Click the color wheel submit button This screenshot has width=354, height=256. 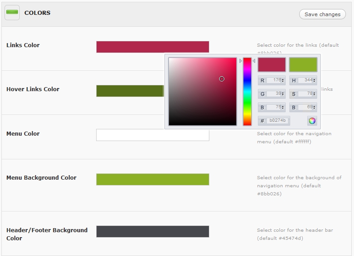[312, 121]
